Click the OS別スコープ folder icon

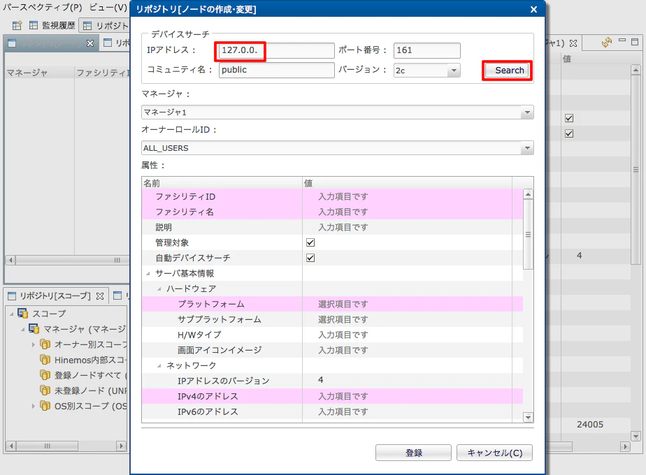pyautogui.click(x=45, y=406)
